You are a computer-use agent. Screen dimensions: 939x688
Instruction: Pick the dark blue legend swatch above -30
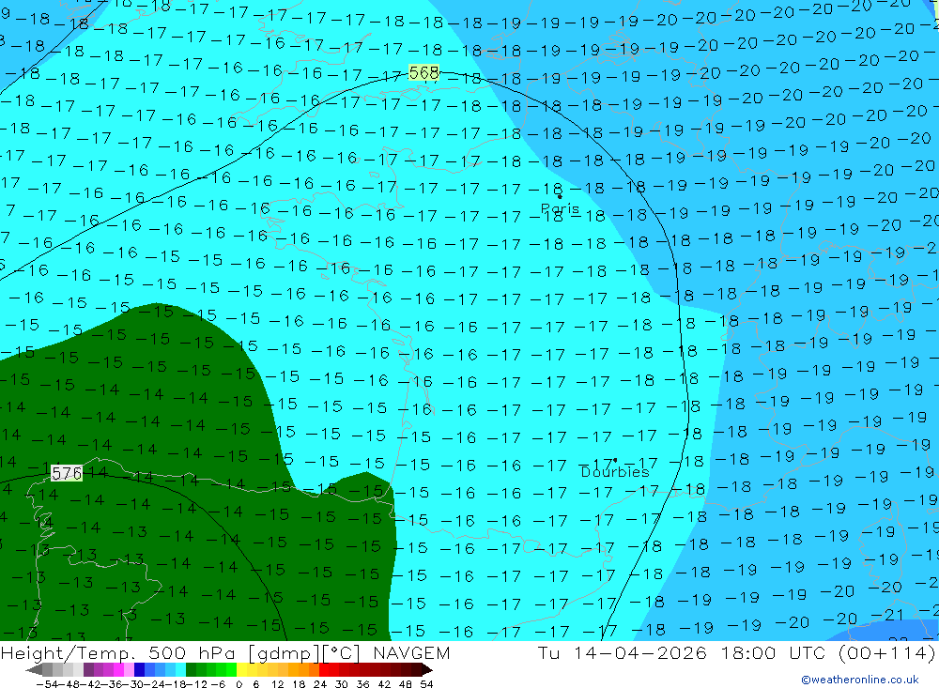click(x=139, y=670)
